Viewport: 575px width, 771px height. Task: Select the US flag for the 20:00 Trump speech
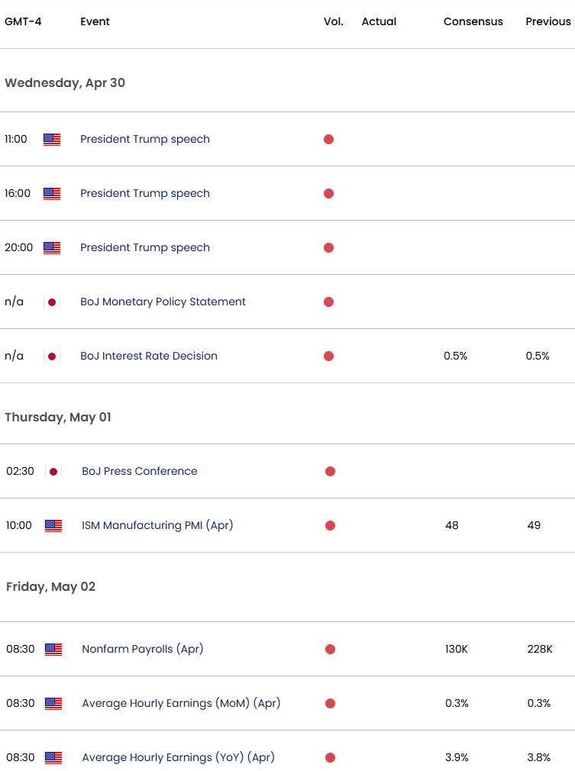click(x=51, y=247)
